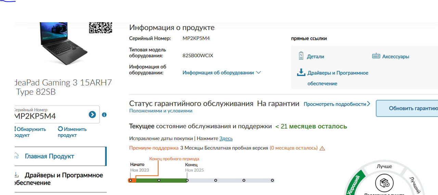
Task: Click the info icon beside serial field
Action: (104, 115)
